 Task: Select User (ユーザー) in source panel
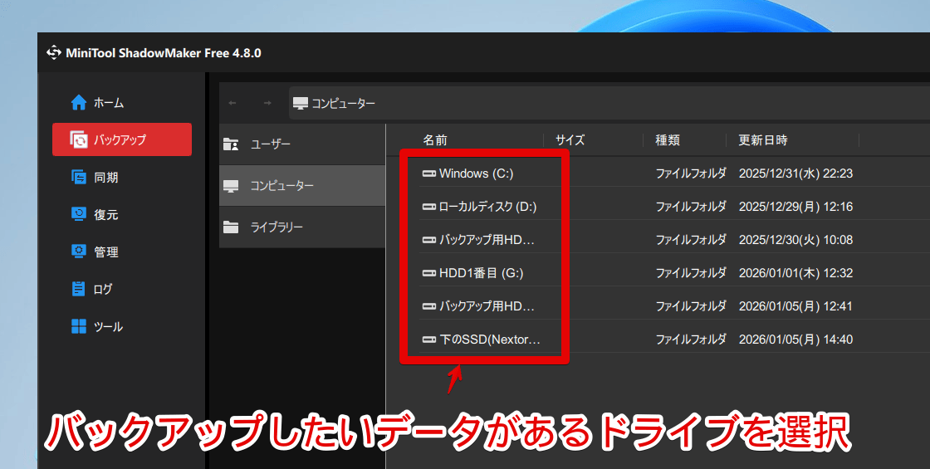(x=270, y=144)
